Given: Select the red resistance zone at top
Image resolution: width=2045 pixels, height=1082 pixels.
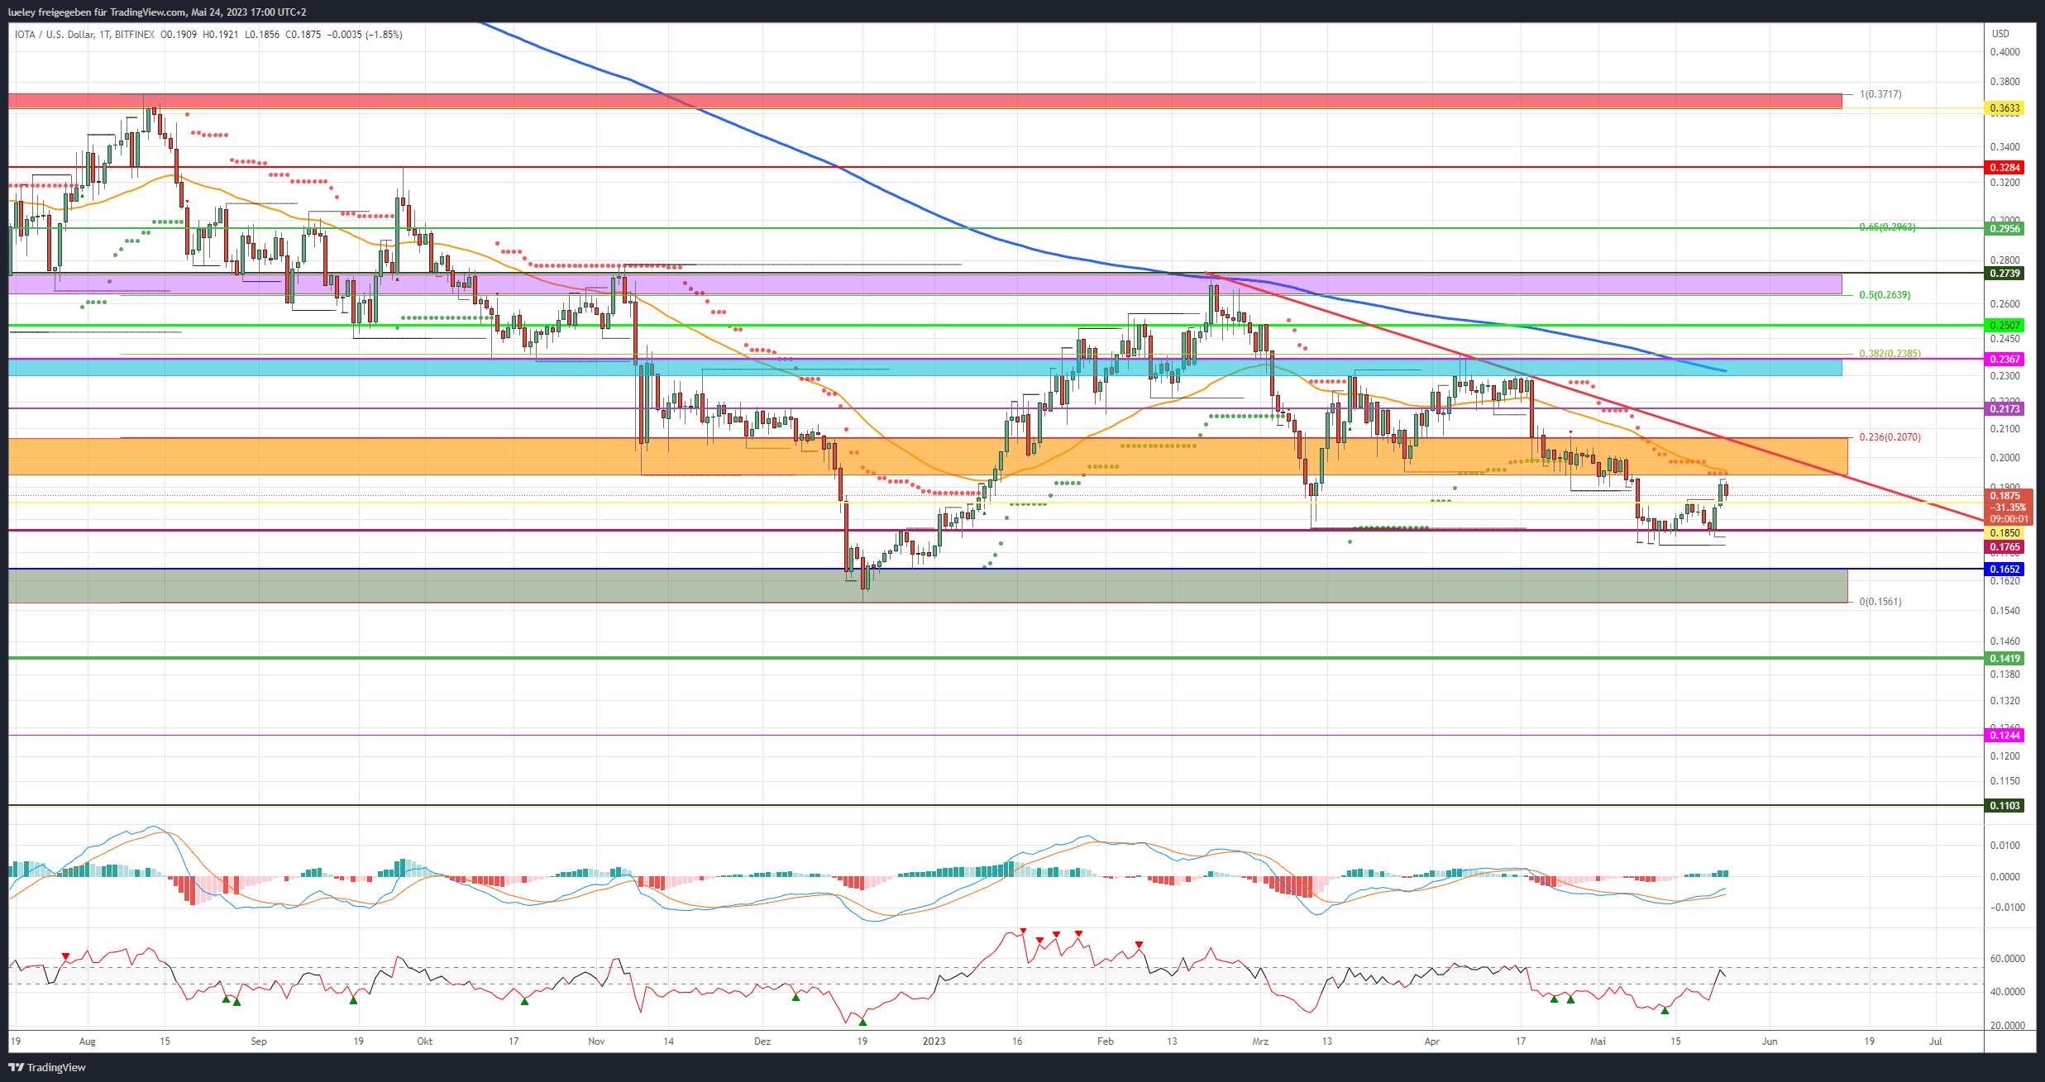Looking at the screenshot, I should [x=925, y=101].
